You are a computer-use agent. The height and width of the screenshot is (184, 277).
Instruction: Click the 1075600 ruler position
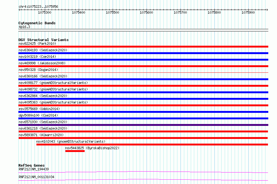click(146, 12)
